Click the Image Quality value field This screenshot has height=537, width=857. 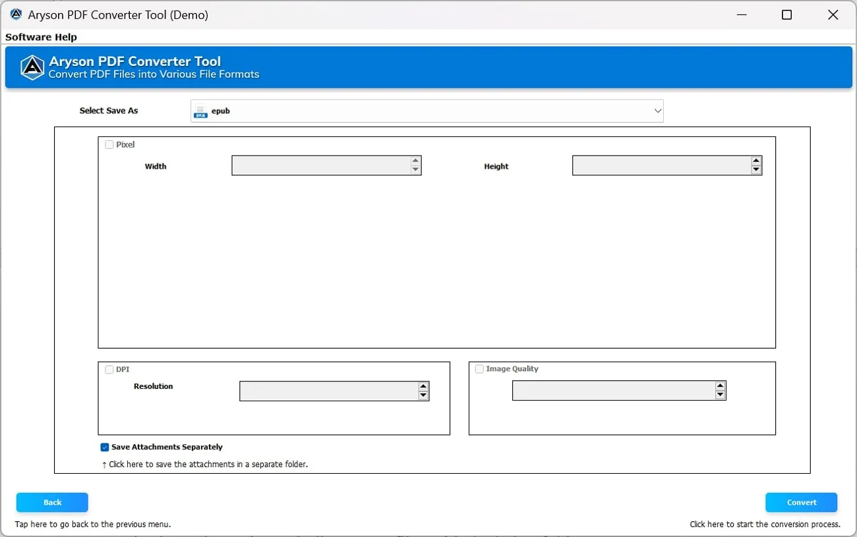pos(613,390)
